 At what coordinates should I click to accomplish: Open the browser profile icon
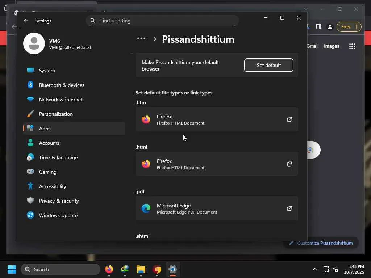(x=330, y=27)
